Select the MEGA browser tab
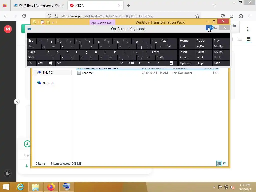256x192 pixels. 95,5
